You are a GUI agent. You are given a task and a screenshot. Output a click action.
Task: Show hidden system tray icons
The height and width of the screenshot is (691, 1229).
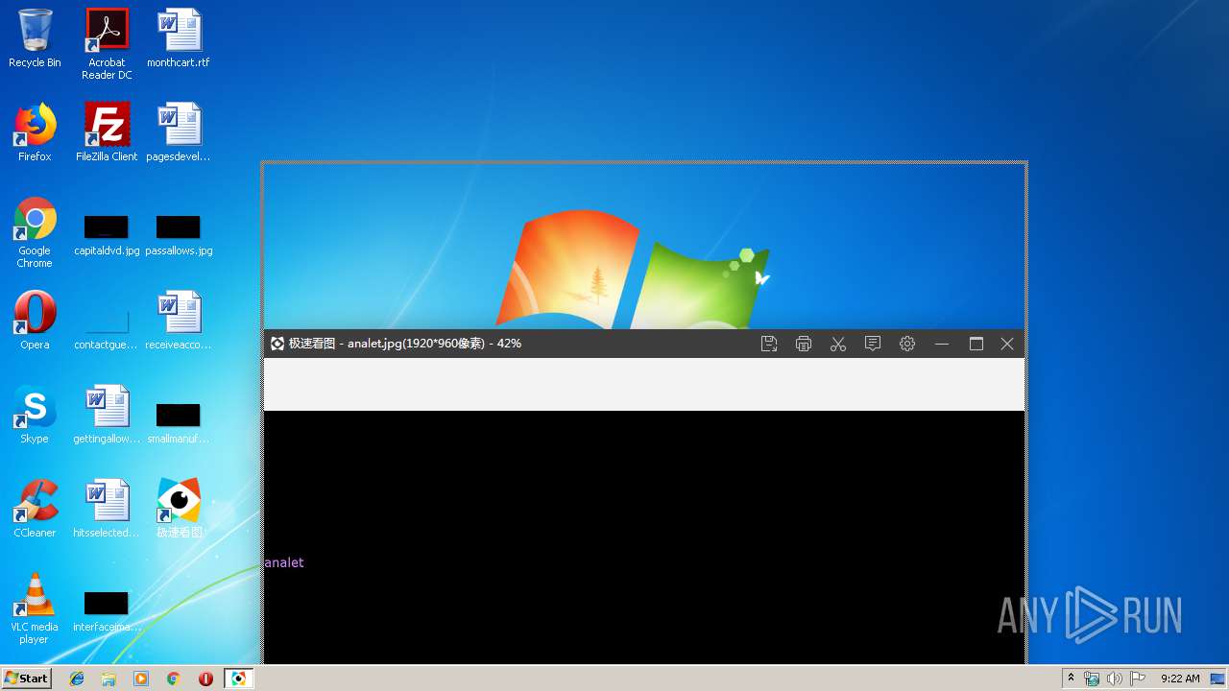pos(1072,679)
